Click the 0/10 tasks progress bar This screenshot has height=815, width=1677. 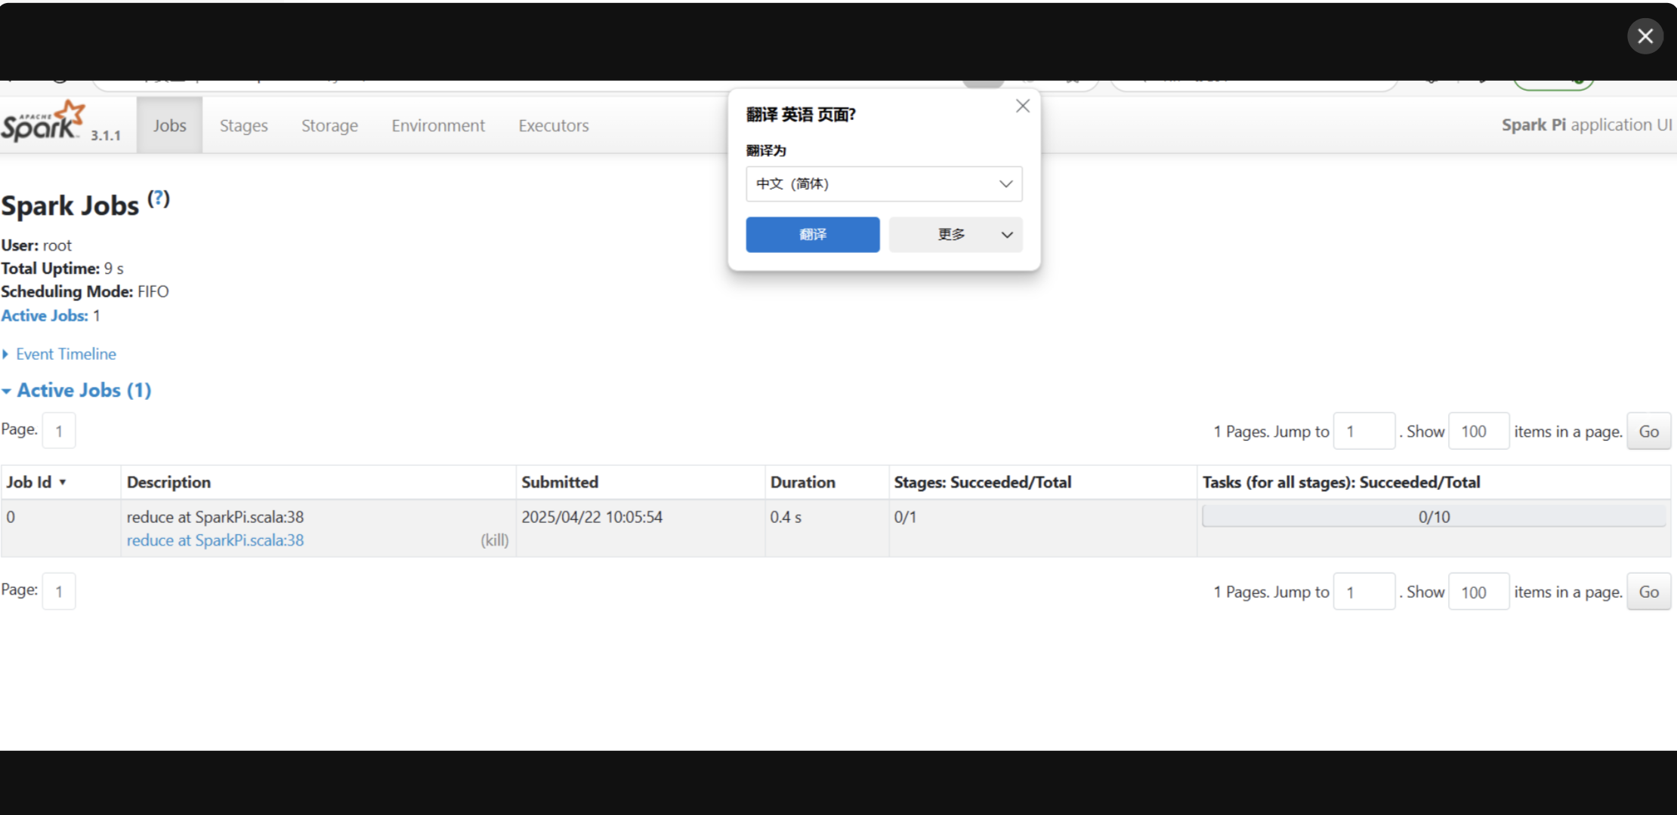(x=1433, y=517)
